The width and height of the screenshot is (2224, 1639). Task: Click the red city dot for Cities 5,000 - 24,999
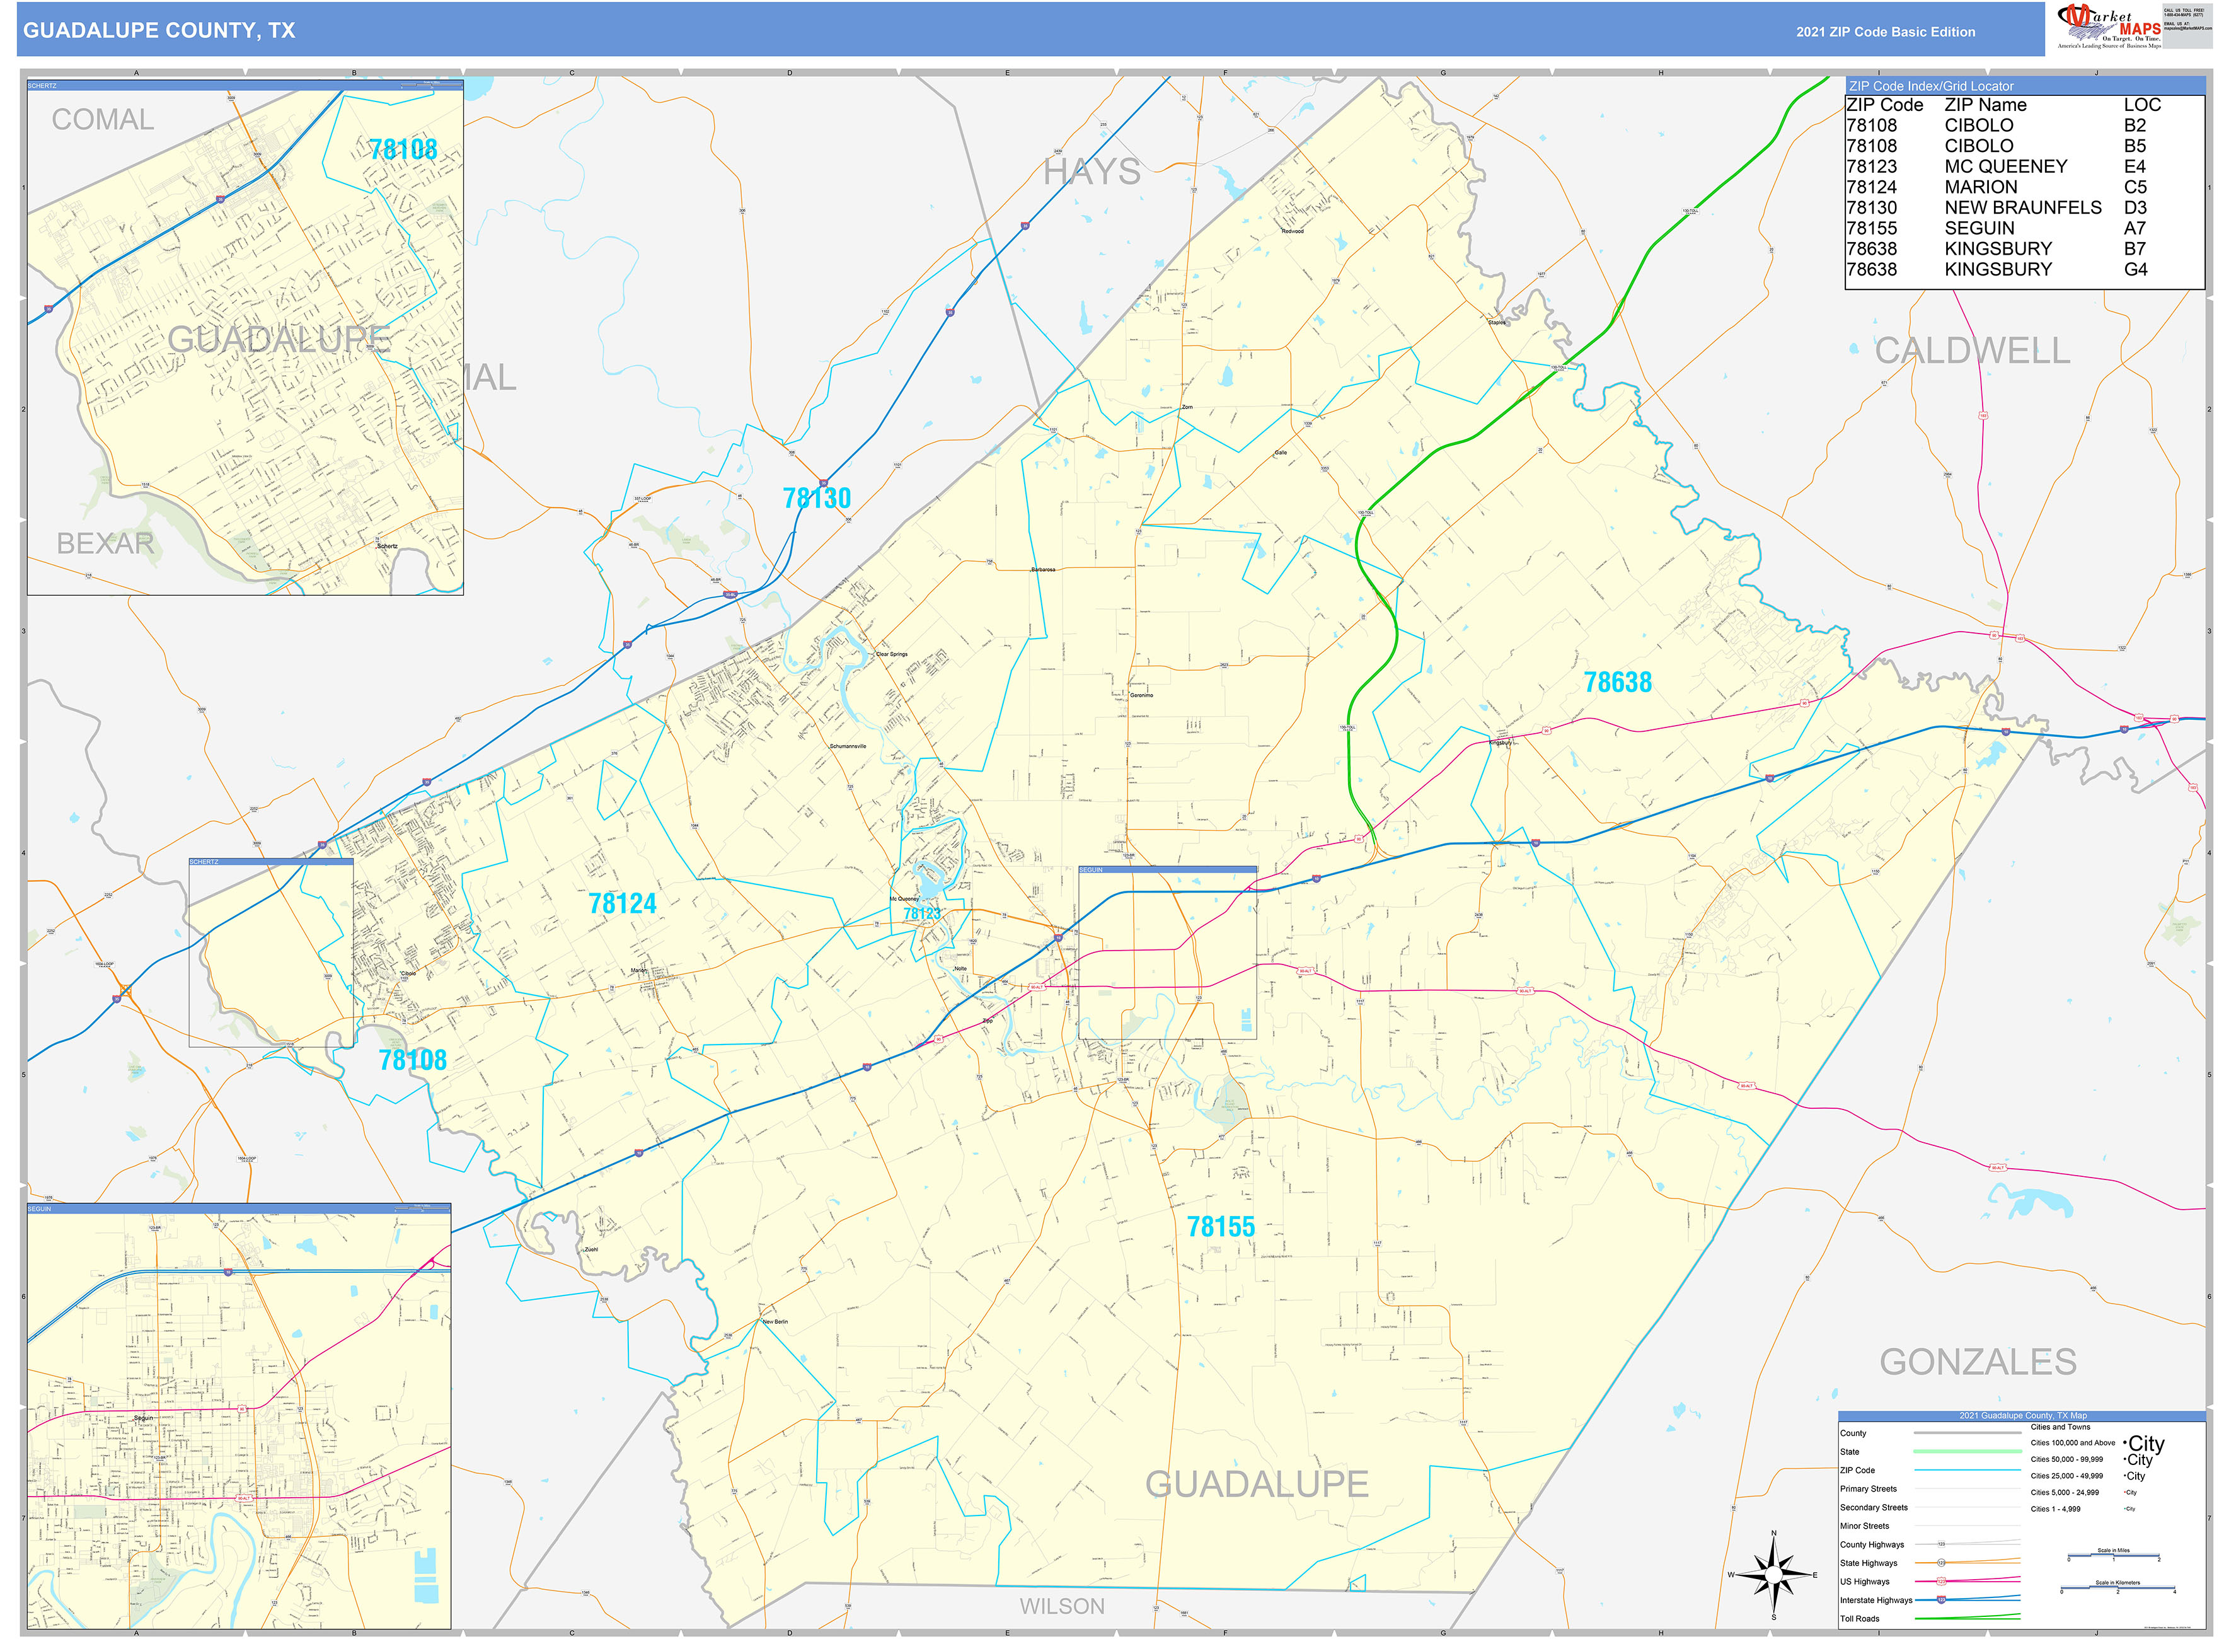[x=2125, y=1492]
